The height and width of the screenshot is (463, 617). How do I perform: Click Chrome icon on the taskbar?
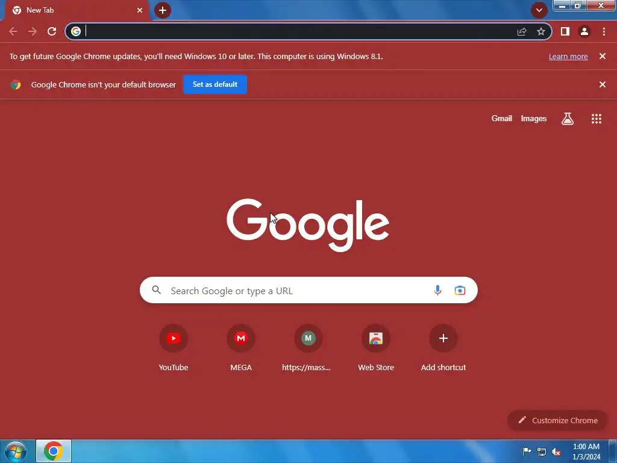[x=54, y=451]
